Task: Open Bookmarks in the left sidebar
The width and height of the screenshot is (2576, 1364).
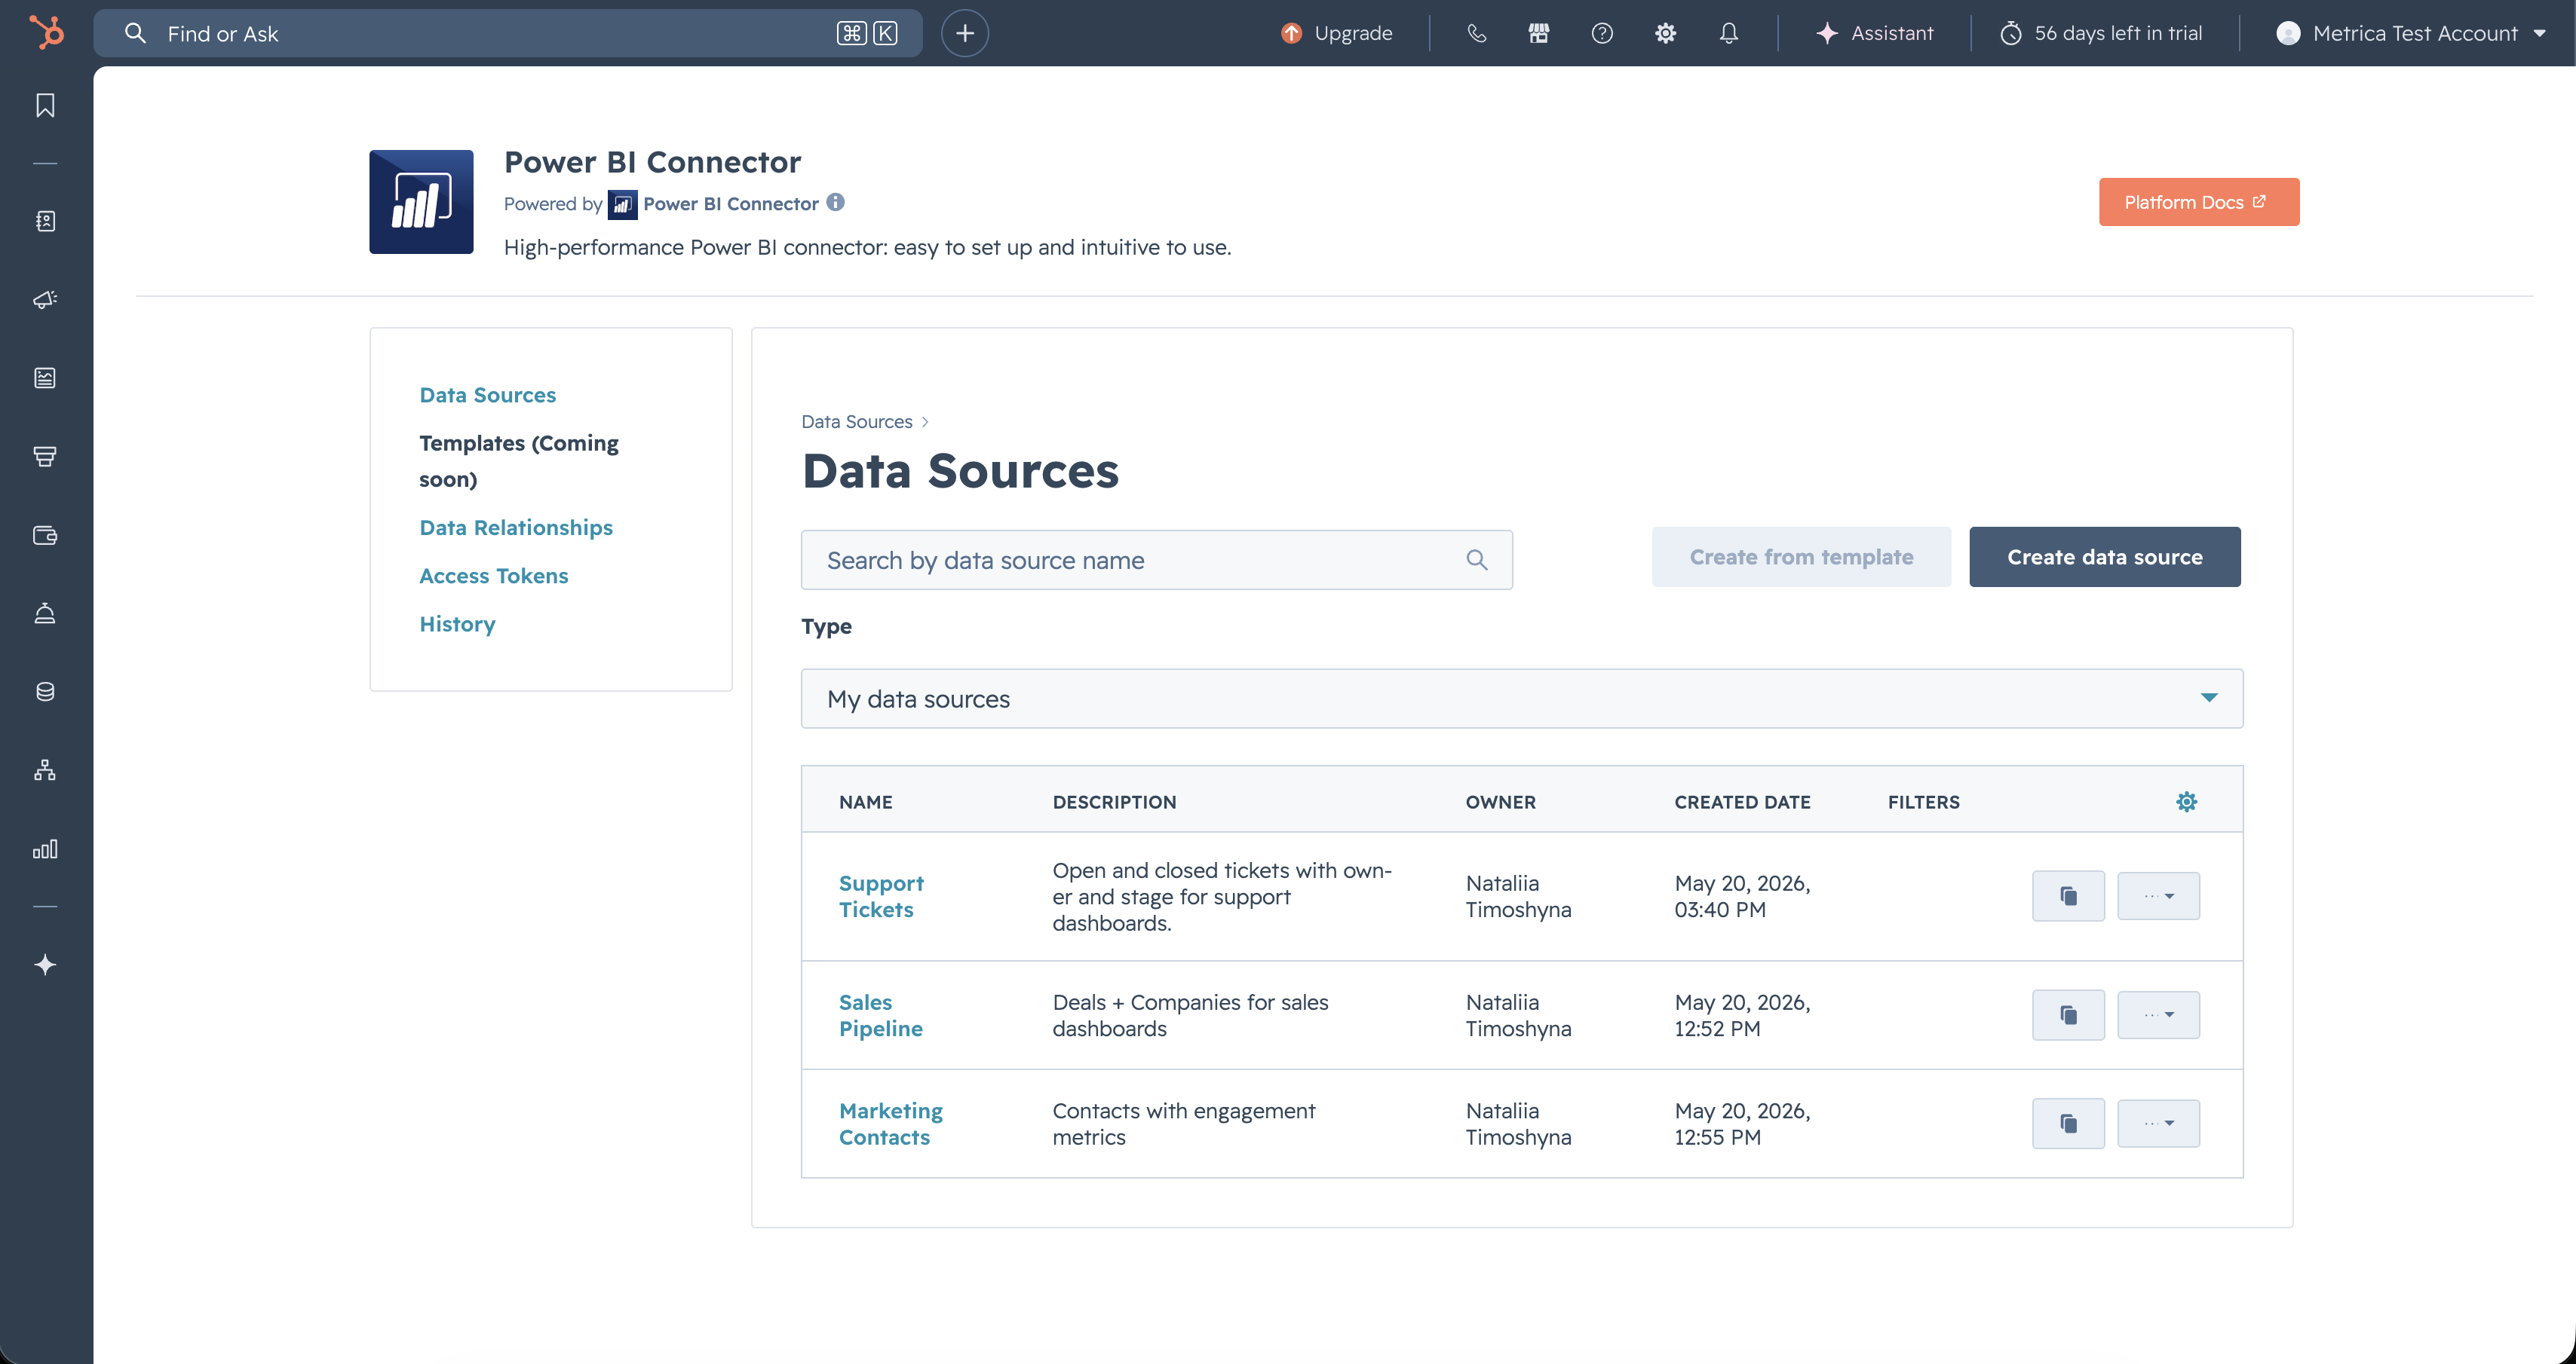Action: pos(45,105)
